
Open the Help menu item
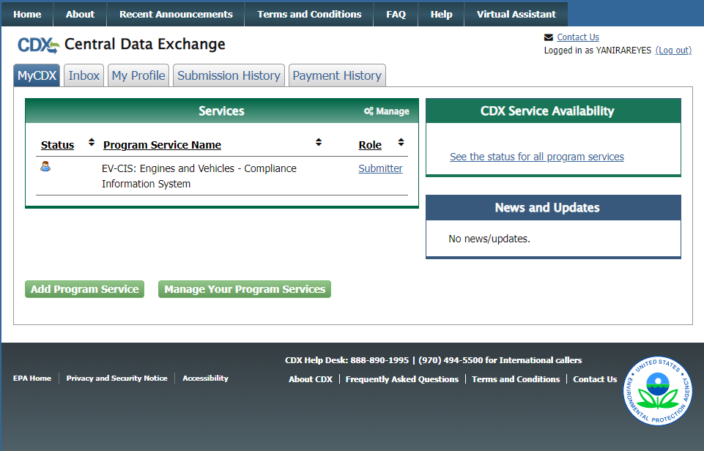[x=441, y=15]
